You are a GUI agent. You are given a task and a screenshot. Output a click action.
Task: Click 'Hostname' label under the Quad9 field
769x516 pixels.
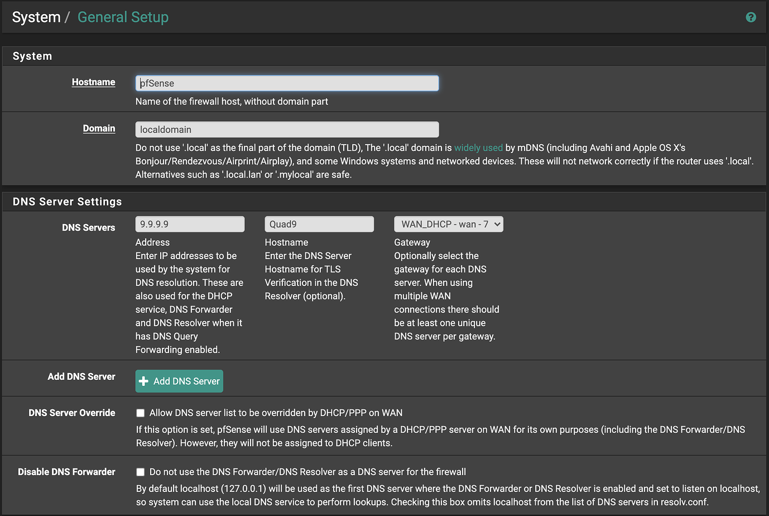tap(286, 242)
